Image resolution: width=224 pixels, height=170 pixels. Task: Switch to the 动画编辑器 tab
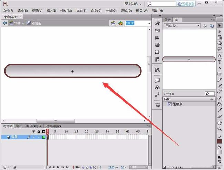pos(53,126)
